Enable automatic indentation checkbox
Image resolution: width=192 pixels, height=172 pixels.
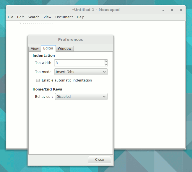(x=38, y=80)
